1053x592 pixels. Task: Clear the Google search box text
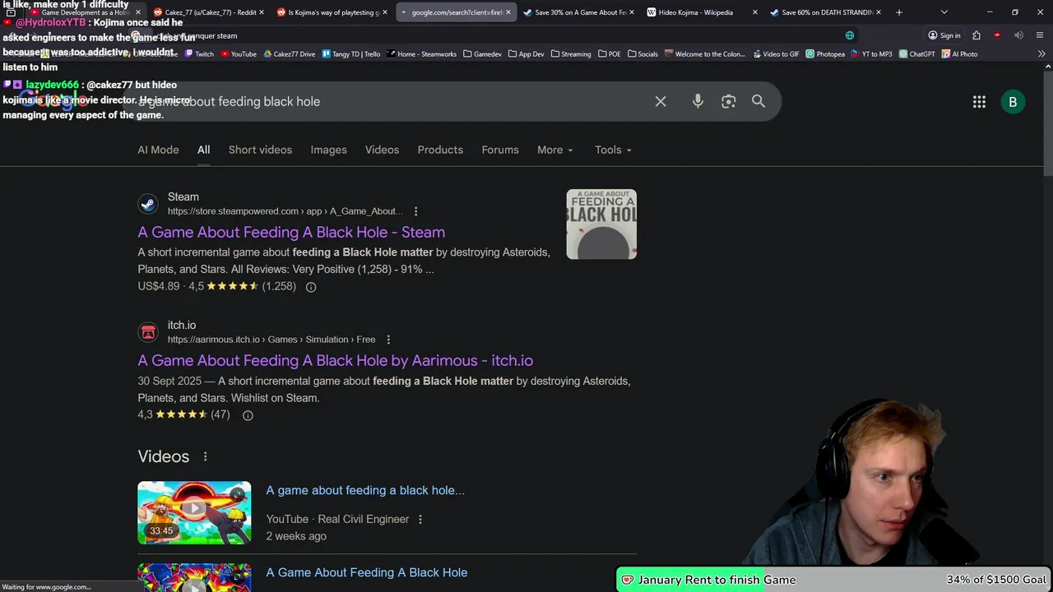pos(661,101)
